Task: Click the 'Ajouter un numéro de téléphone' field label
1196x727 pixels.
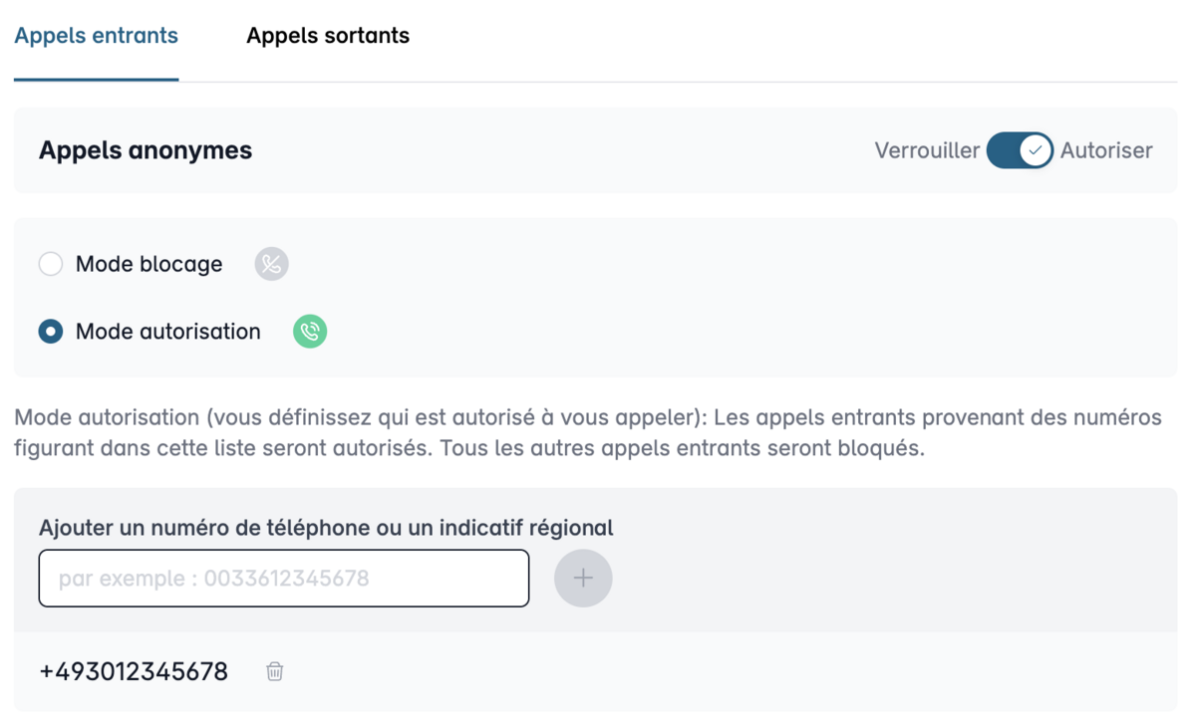Action: click(326, 528)
